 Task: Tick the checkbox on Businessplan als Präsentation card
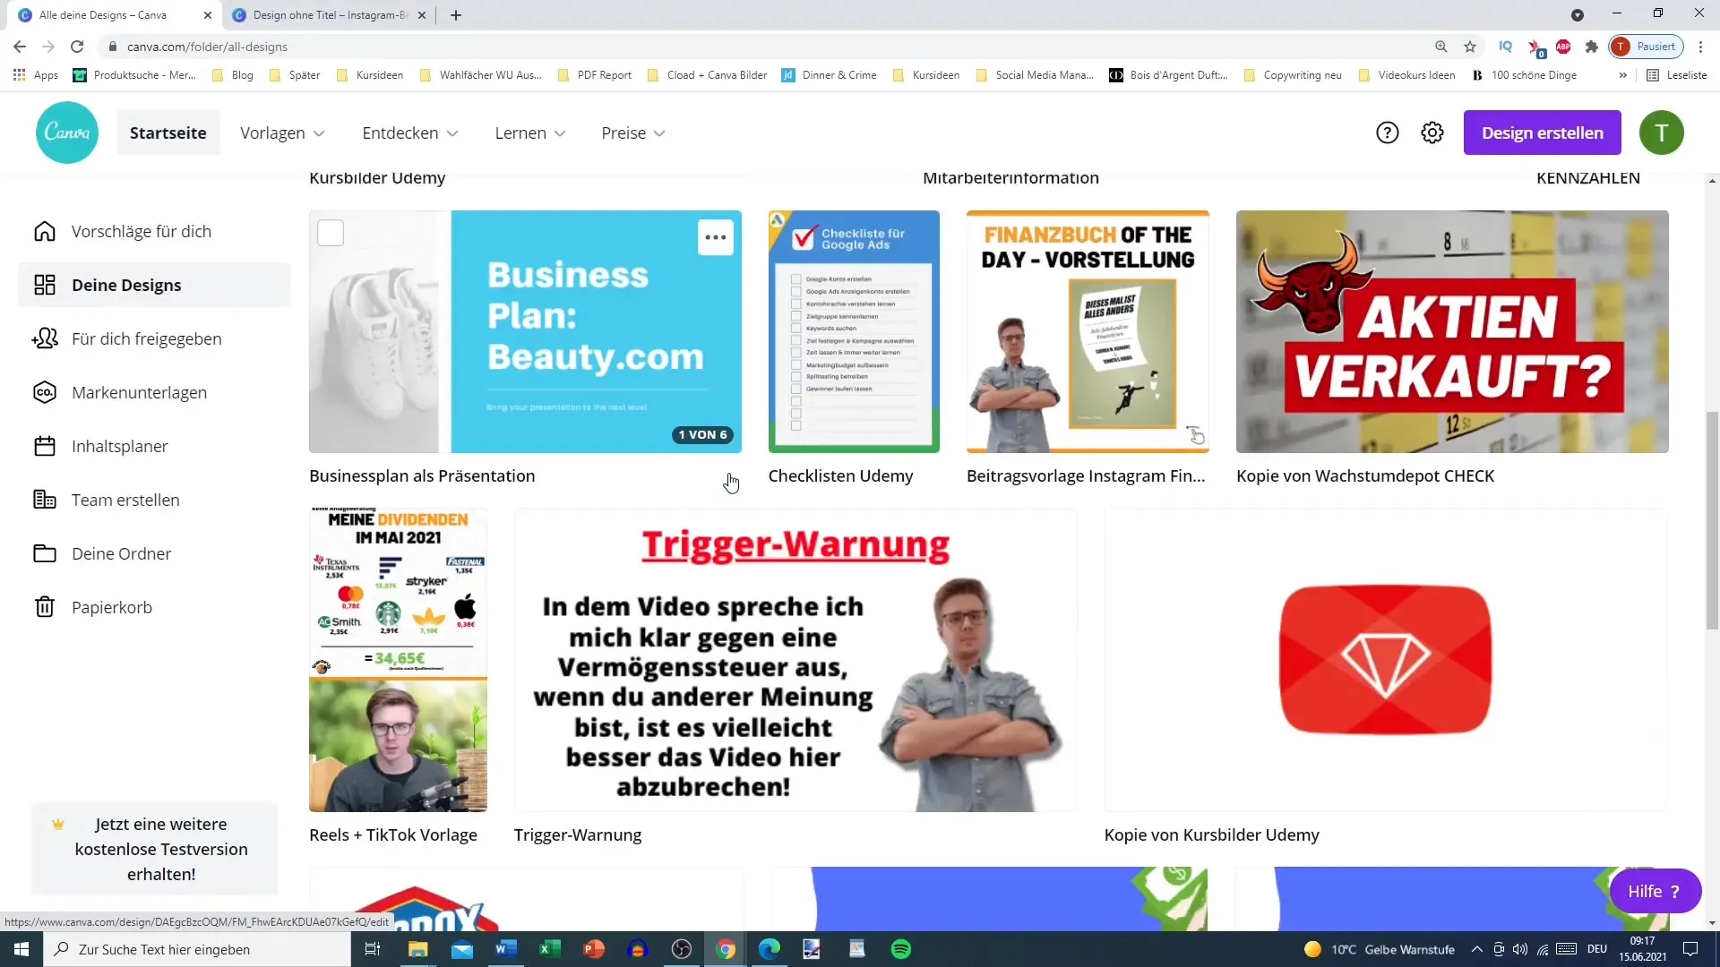[x=331, y=233]
